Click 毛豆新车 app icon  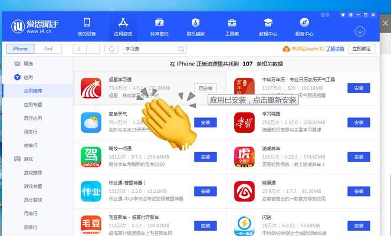click(x=91, y=225)
